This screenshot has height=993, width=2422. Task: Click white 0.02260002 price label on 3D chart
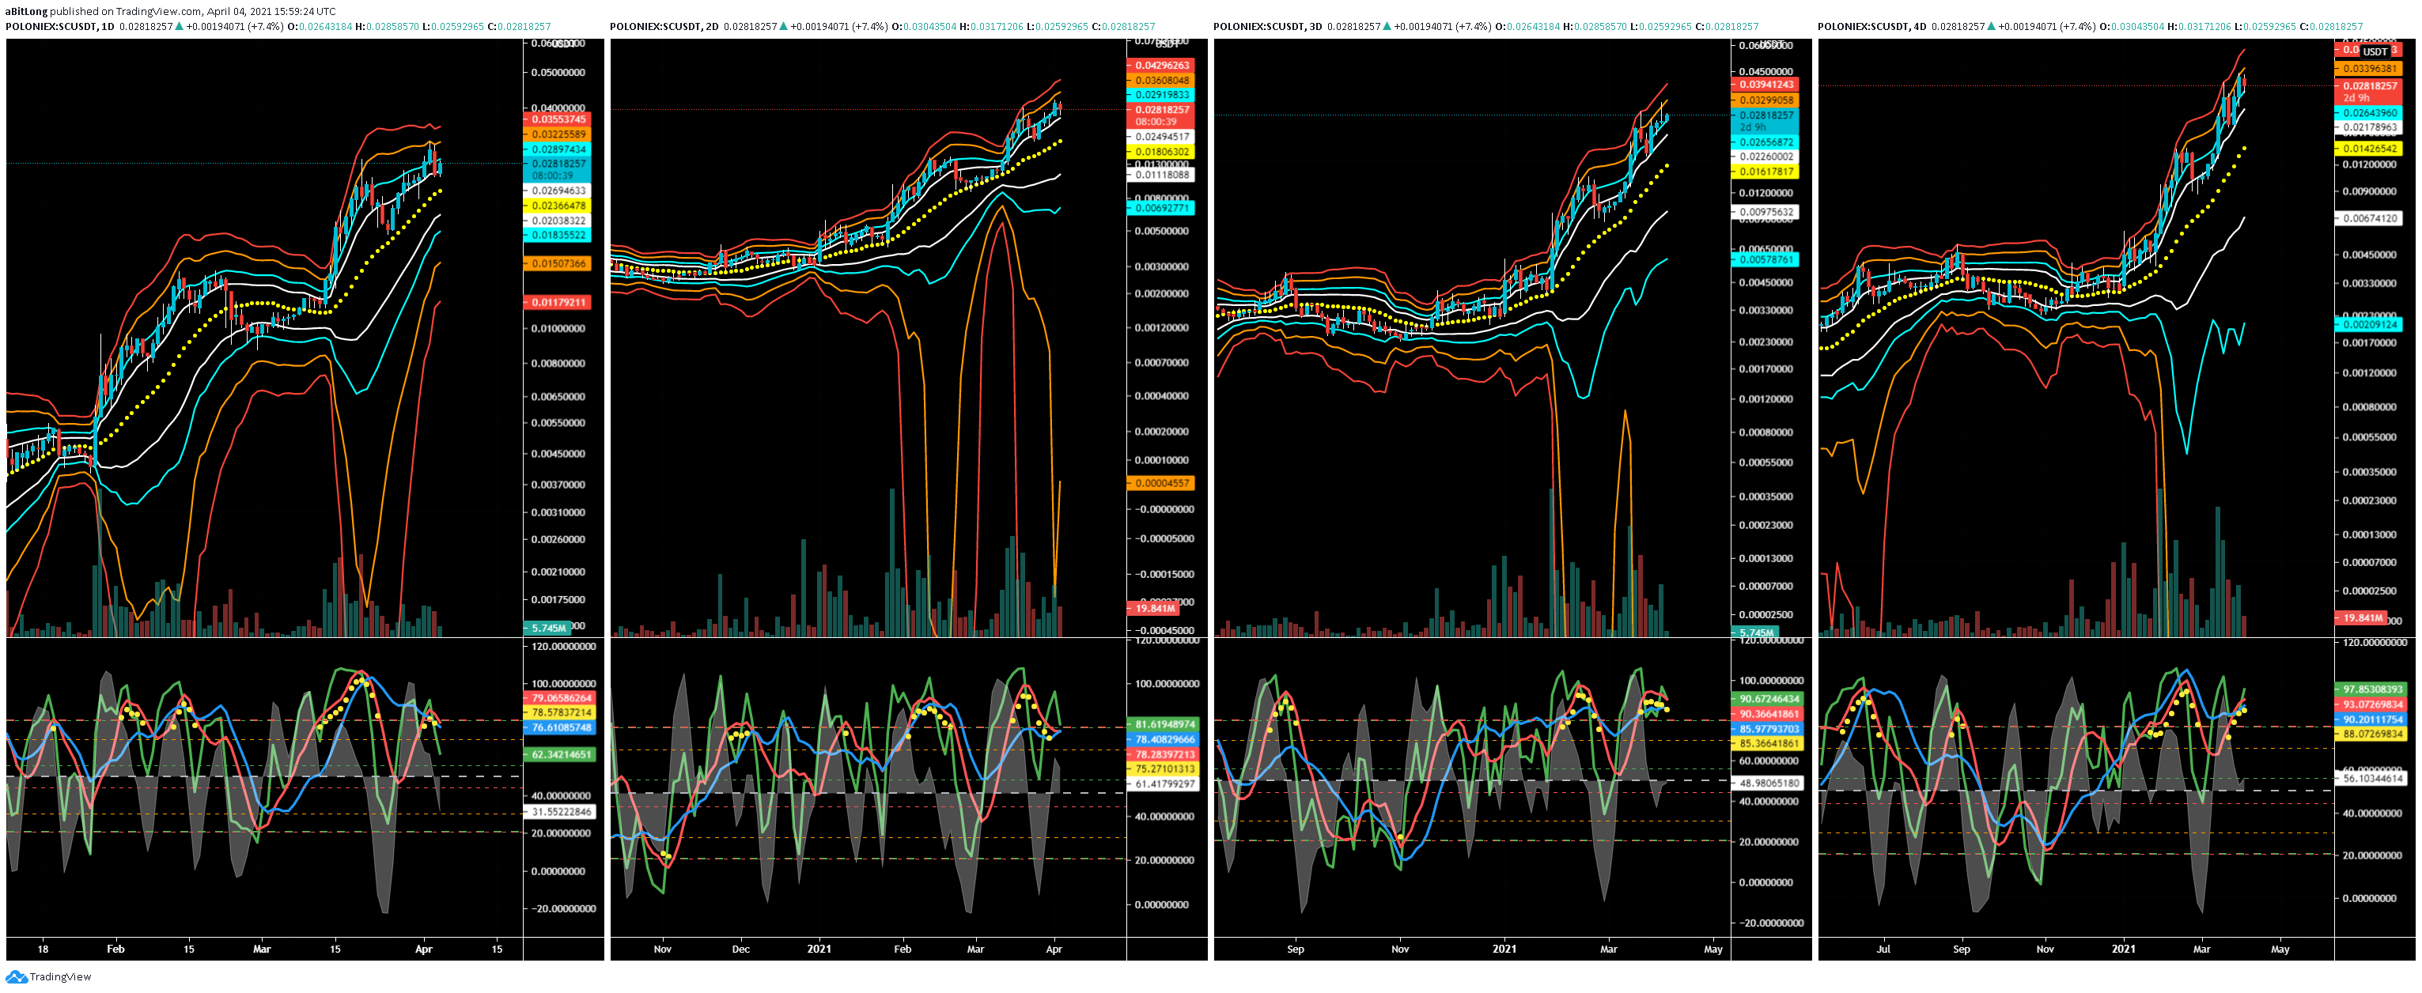point(1765,157)
